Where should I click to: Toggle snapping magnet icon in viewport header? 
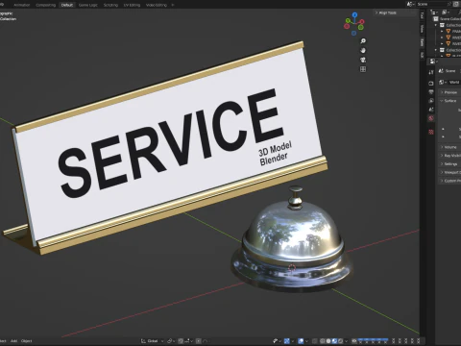tap(181, 341)
